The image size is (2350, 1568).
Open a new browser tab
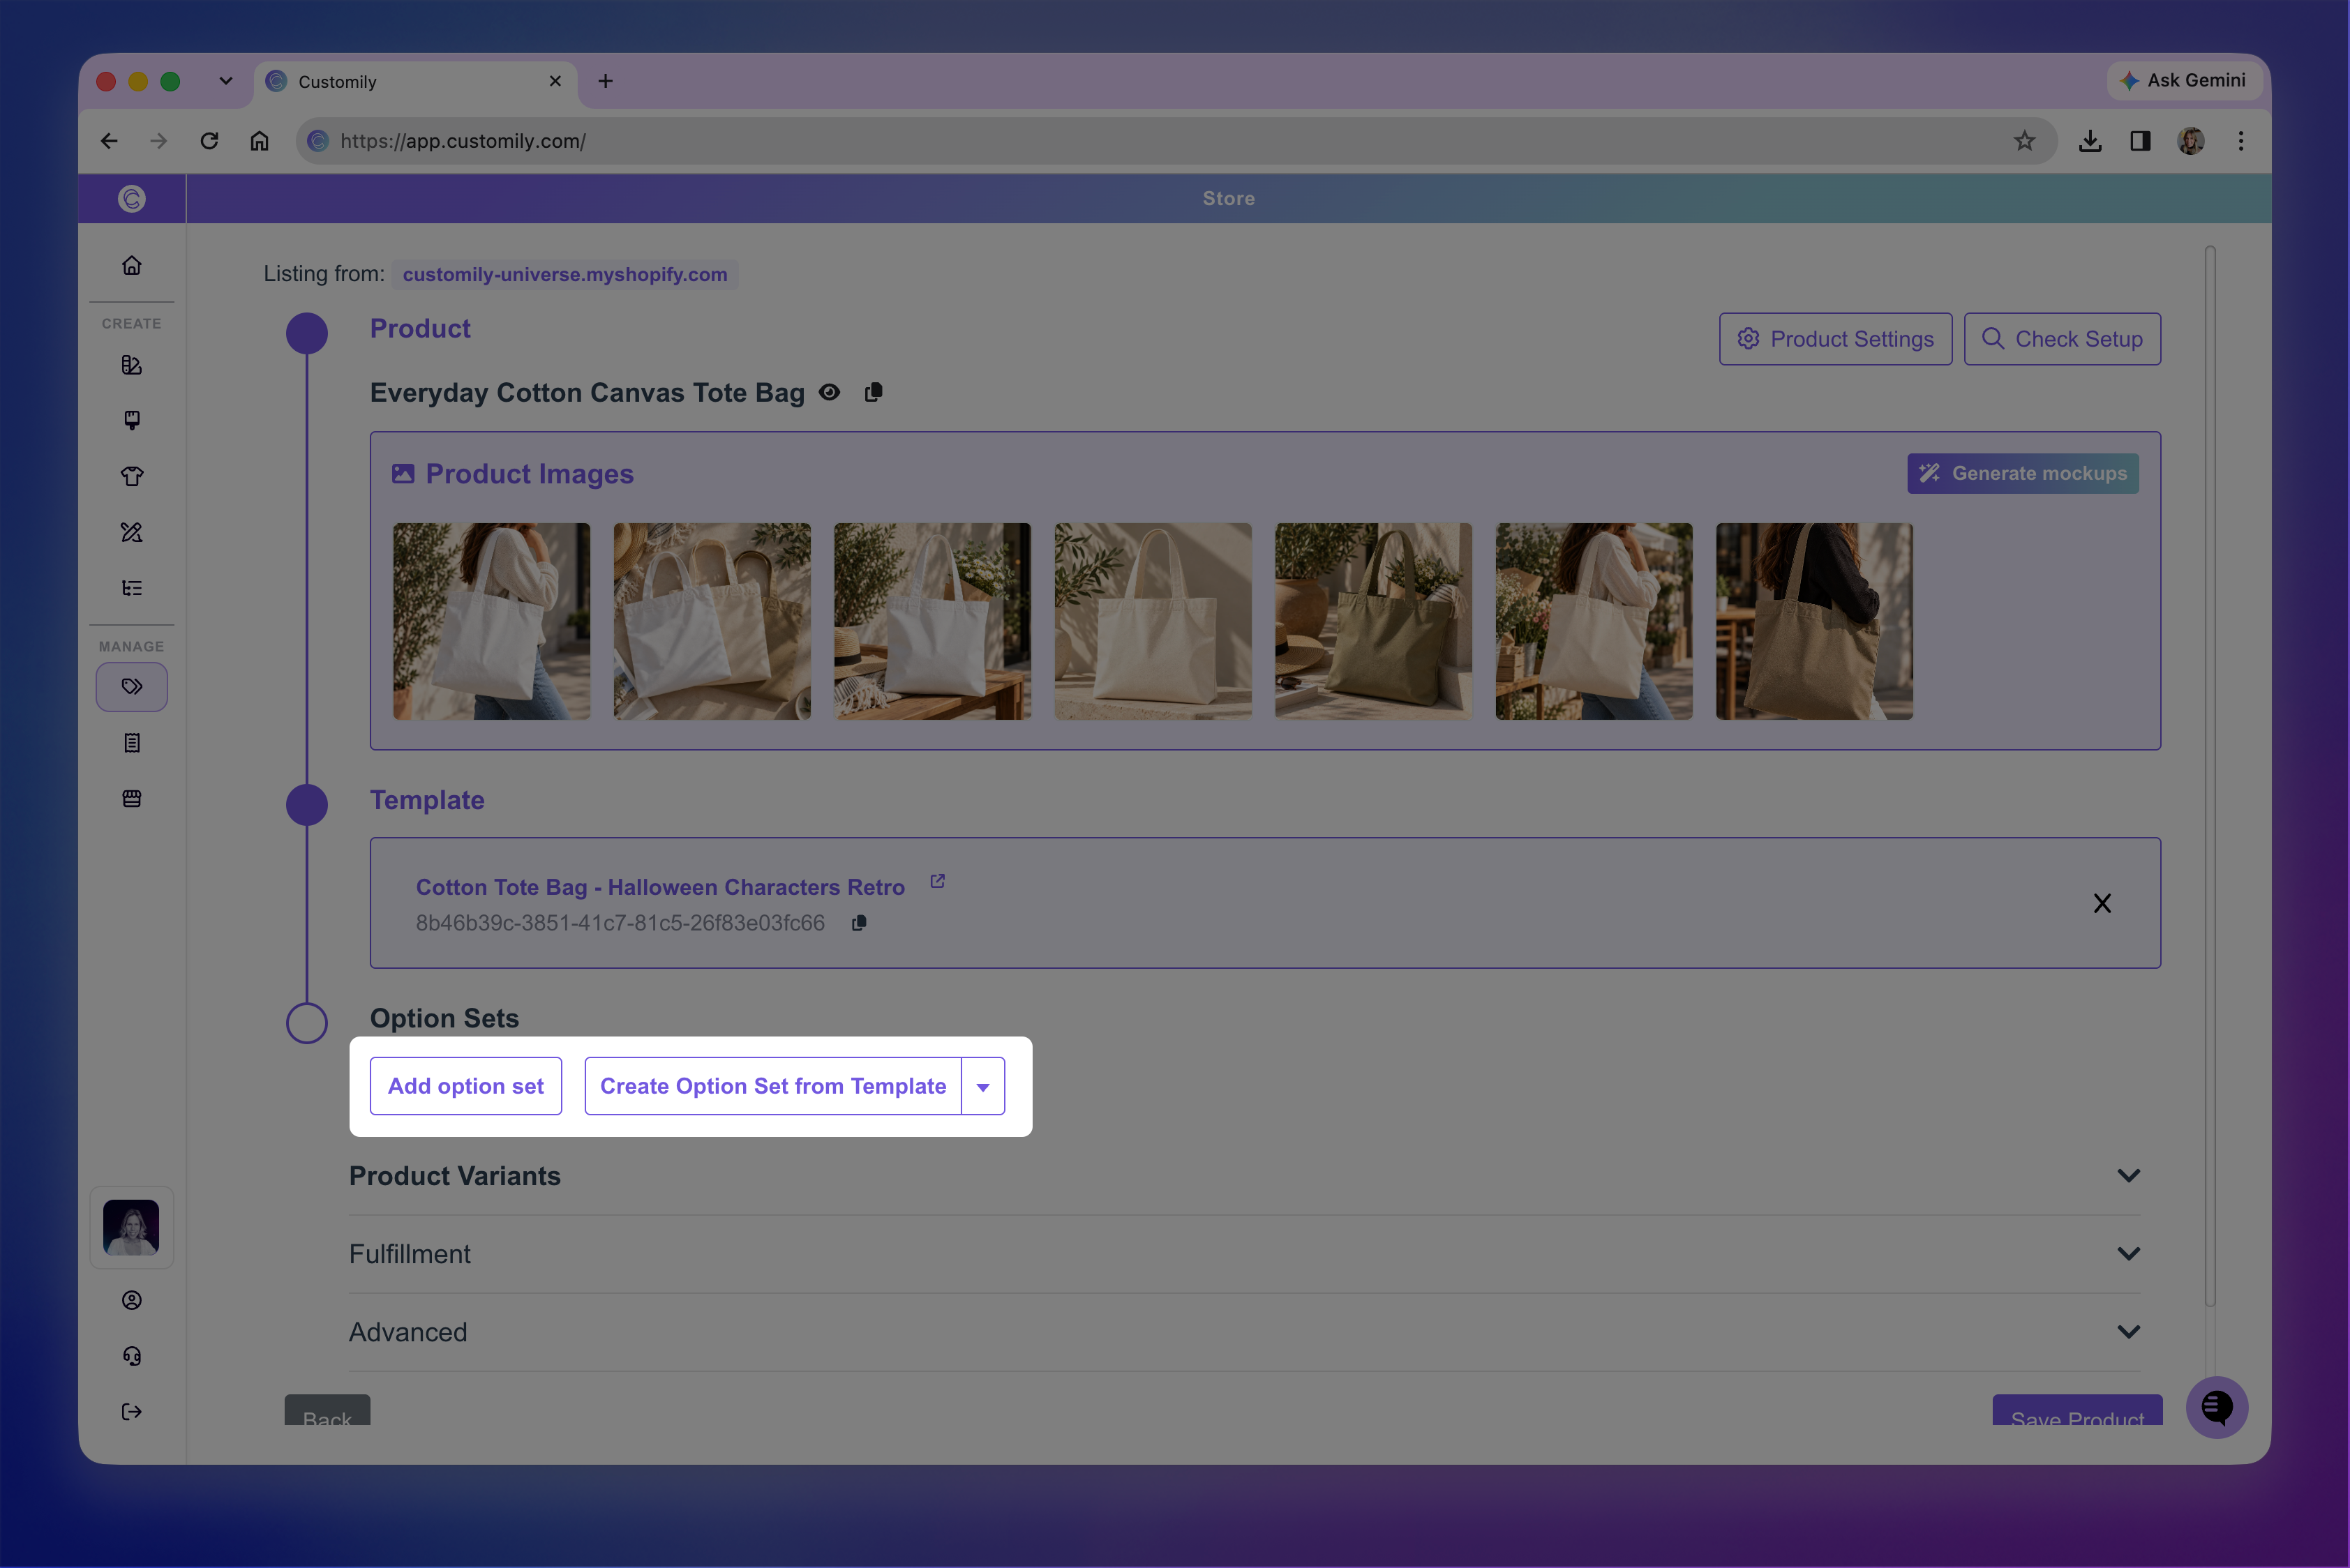tap(605, 81)
